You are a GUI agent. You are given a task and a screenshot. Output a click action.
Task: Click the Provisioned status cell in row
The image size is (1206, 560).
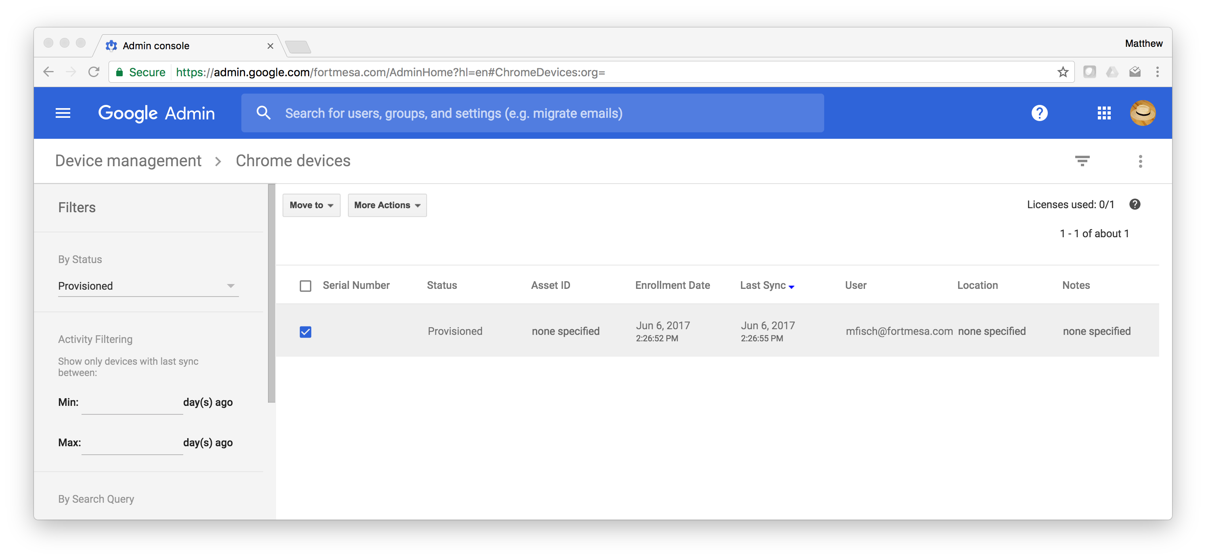click(454, 331)
